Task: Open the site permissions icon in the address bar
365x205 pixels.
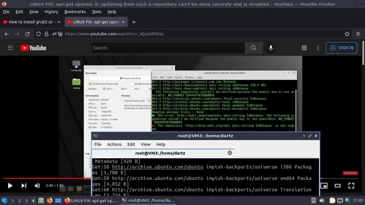Action: tap(54, 34)
